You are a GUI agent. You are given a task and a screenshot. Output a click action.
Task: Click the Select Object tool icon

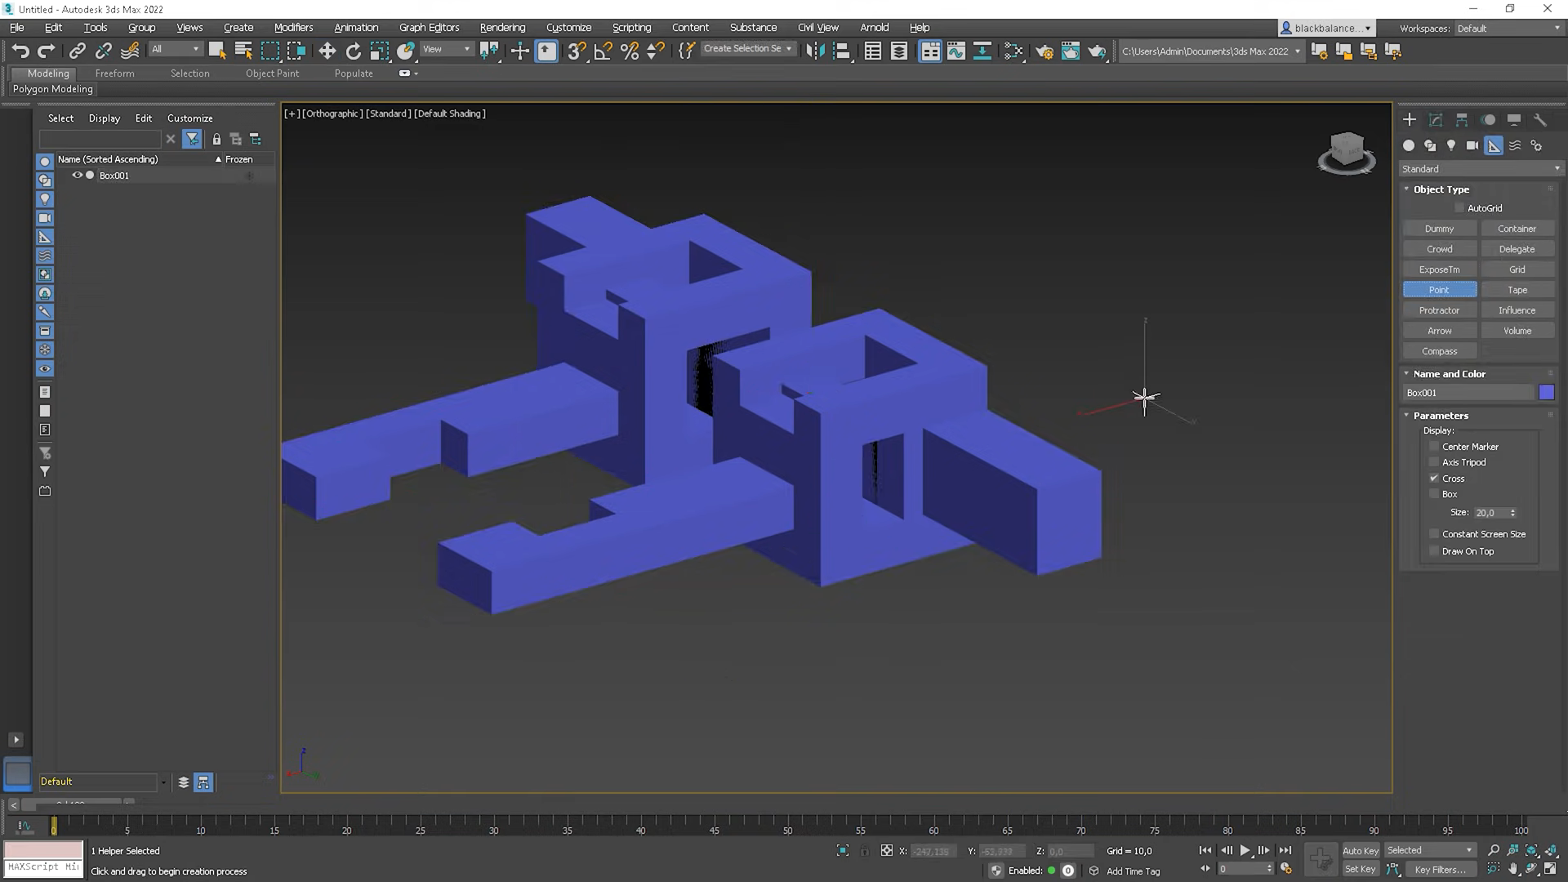pos(216,51)
